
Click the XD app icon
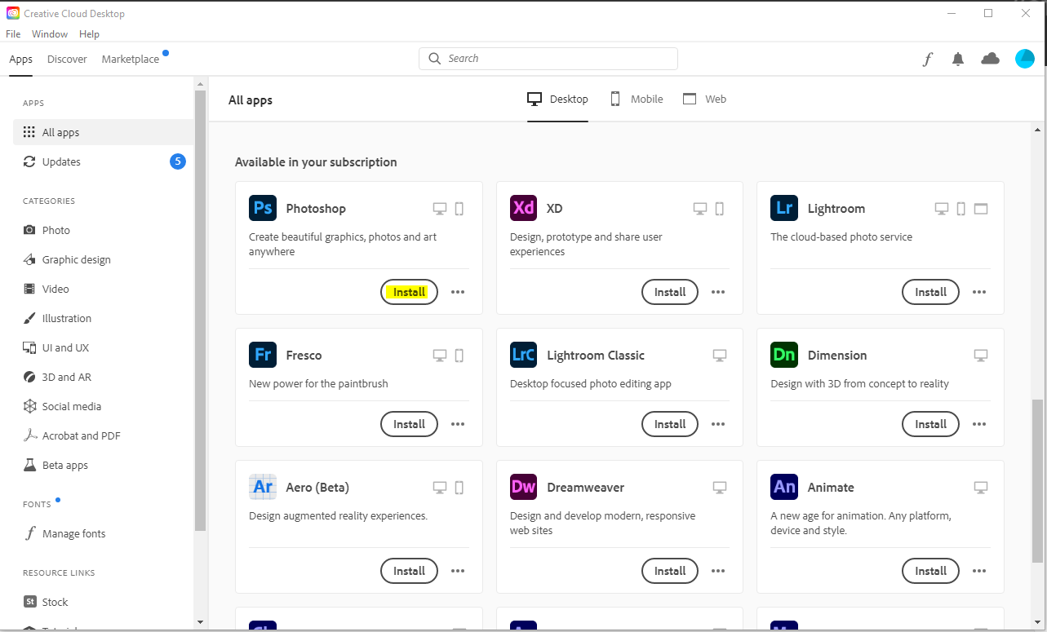pyautogui.click(x=524, y=208)
